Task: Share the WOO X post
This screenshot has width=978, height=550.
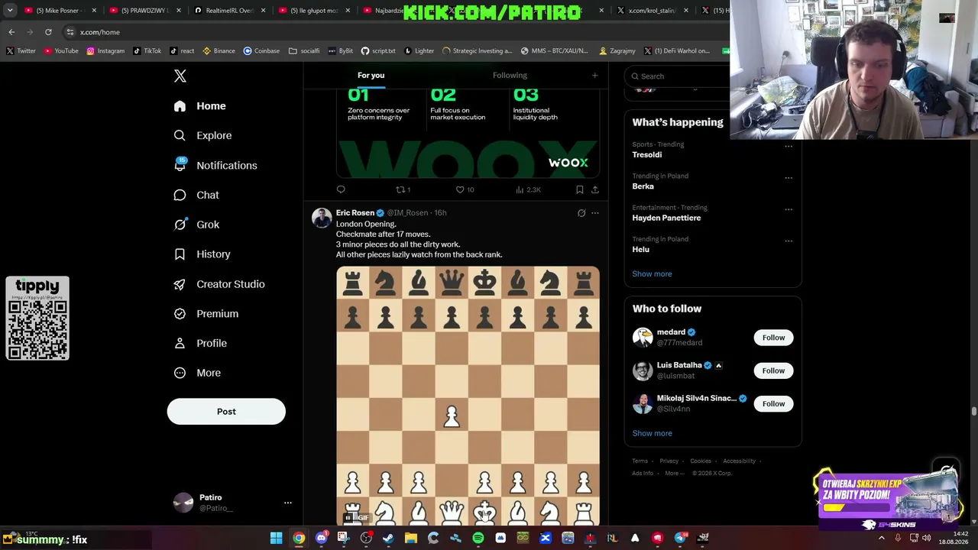Action: (595, 189)
